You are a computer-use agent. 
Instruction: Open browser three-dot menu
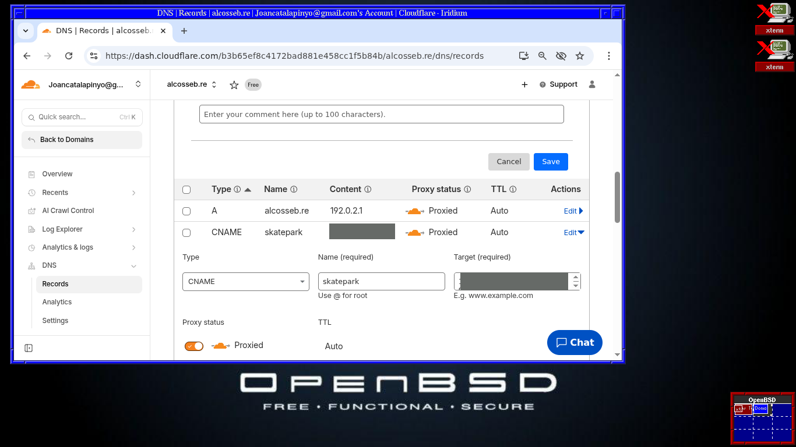608,56
